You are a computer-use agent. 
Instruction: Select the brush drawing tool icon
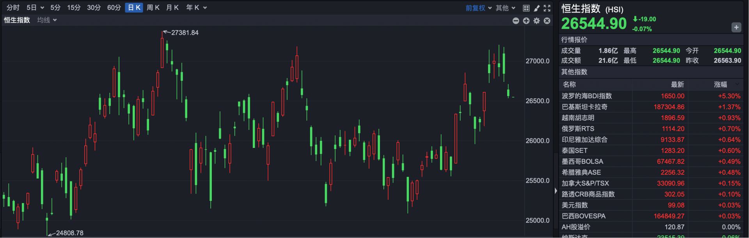coord(536,8)
